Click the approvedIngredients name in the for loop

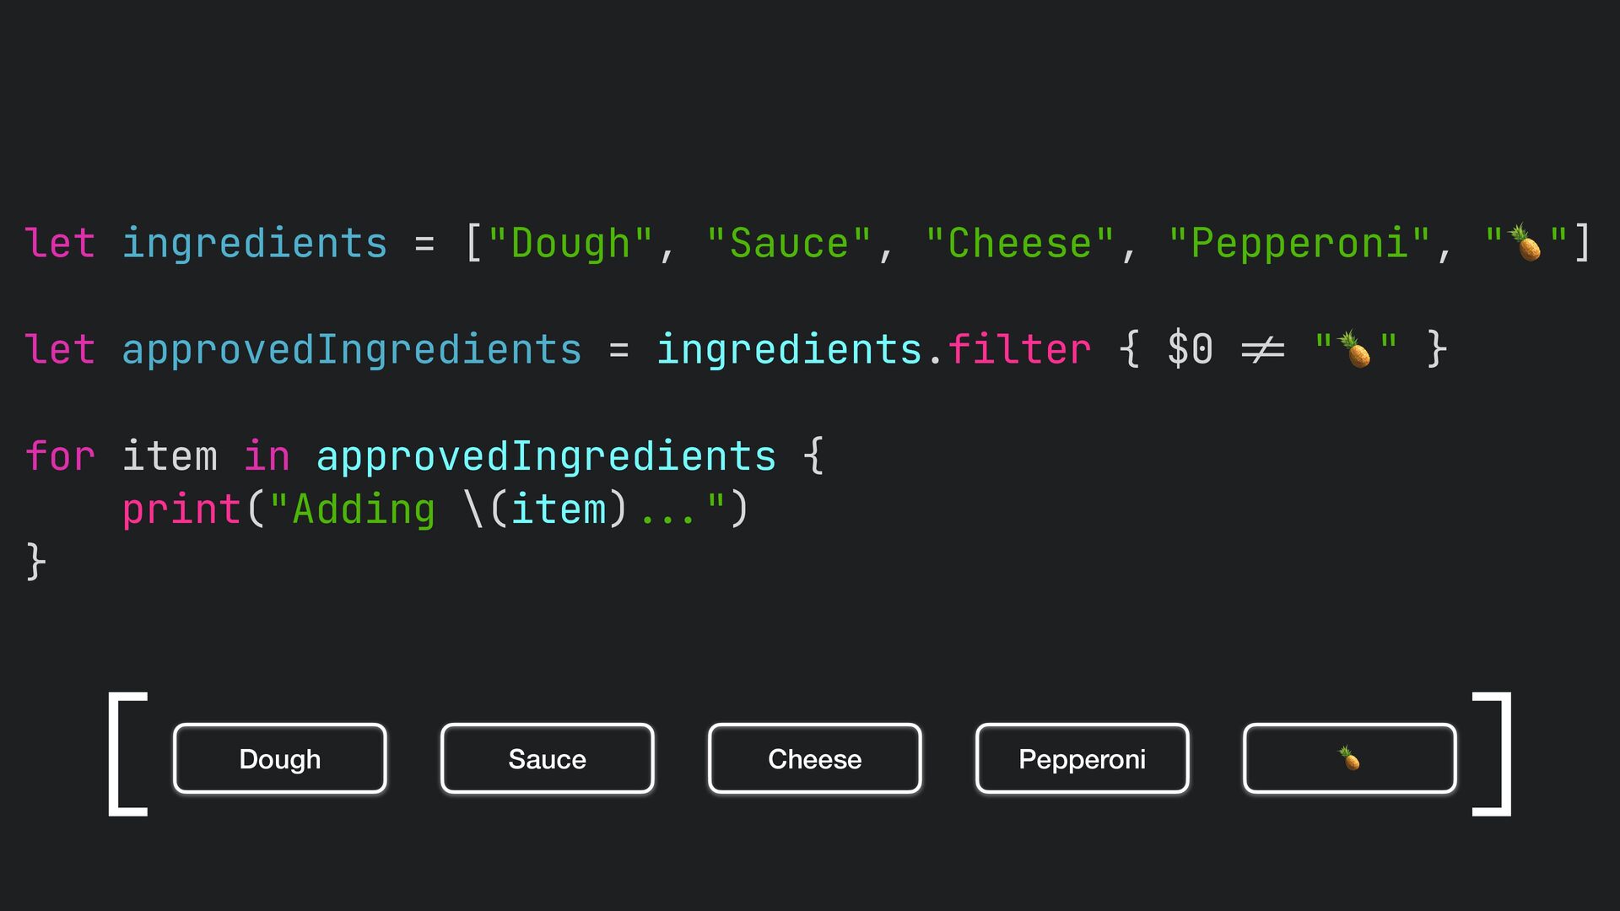pos(546,456)
